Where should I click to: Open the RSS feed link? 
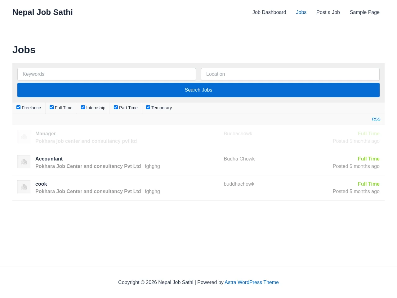click(x=376, y=119)
